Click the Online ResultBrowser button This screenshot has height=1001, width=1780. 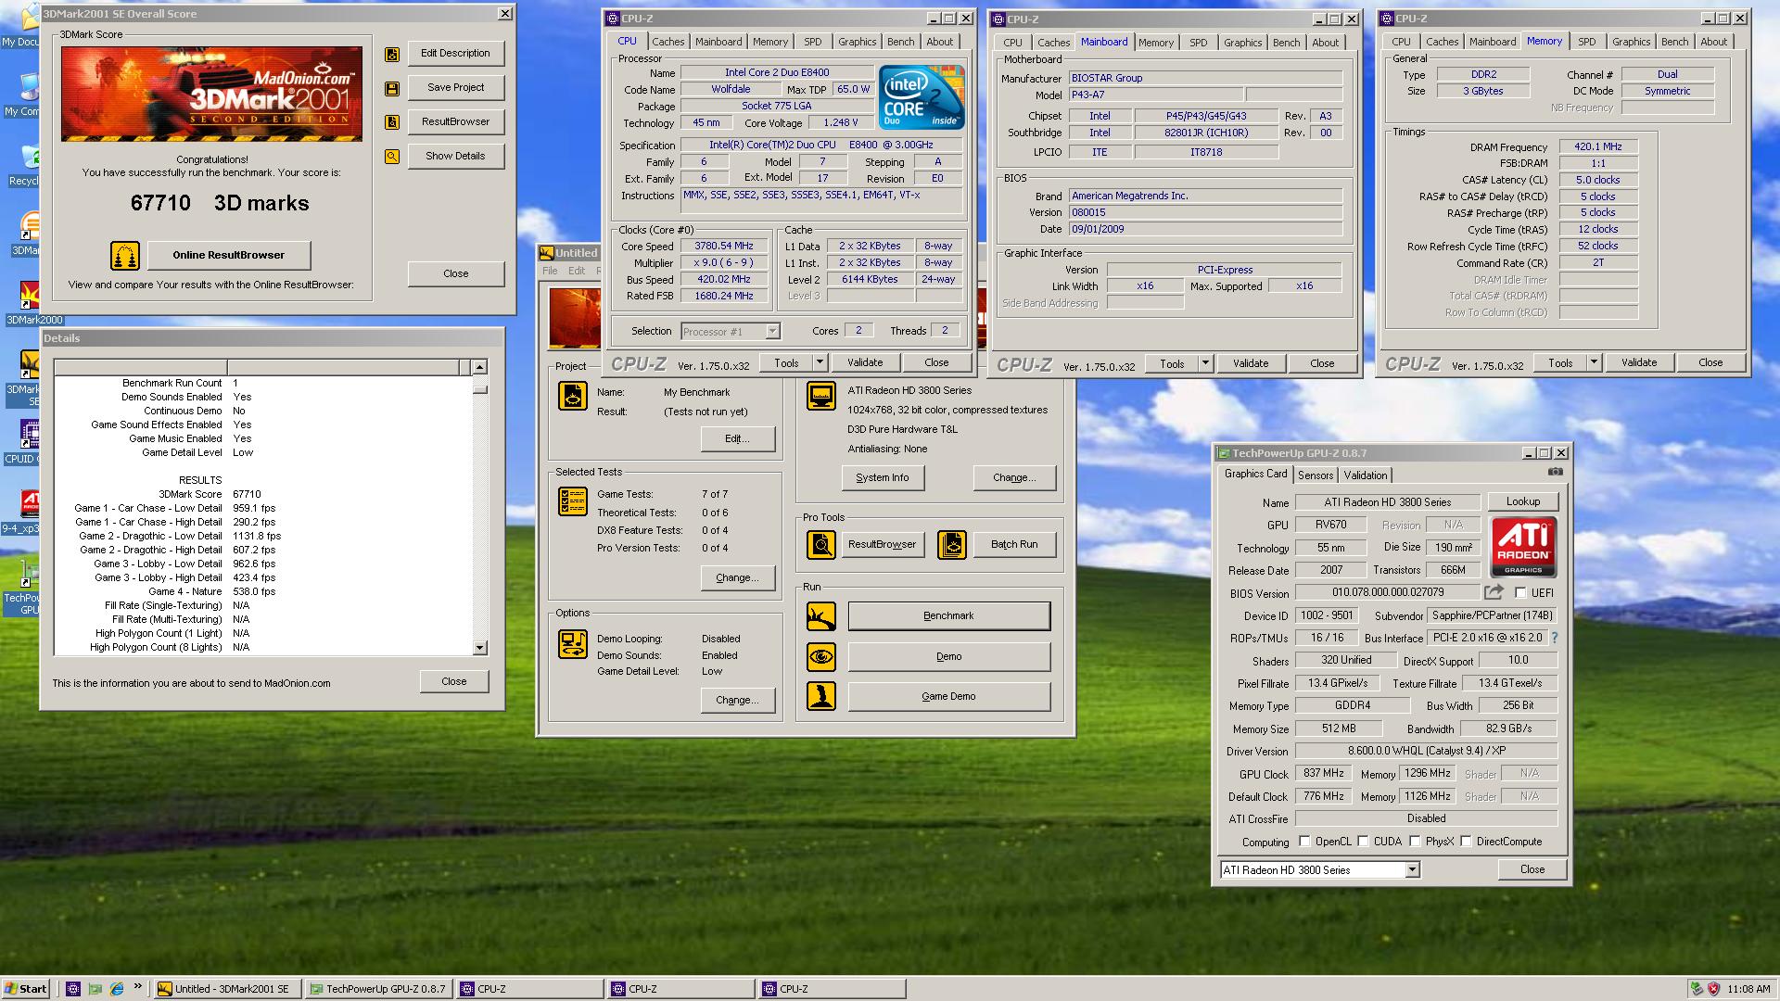(x=228, y=255)
